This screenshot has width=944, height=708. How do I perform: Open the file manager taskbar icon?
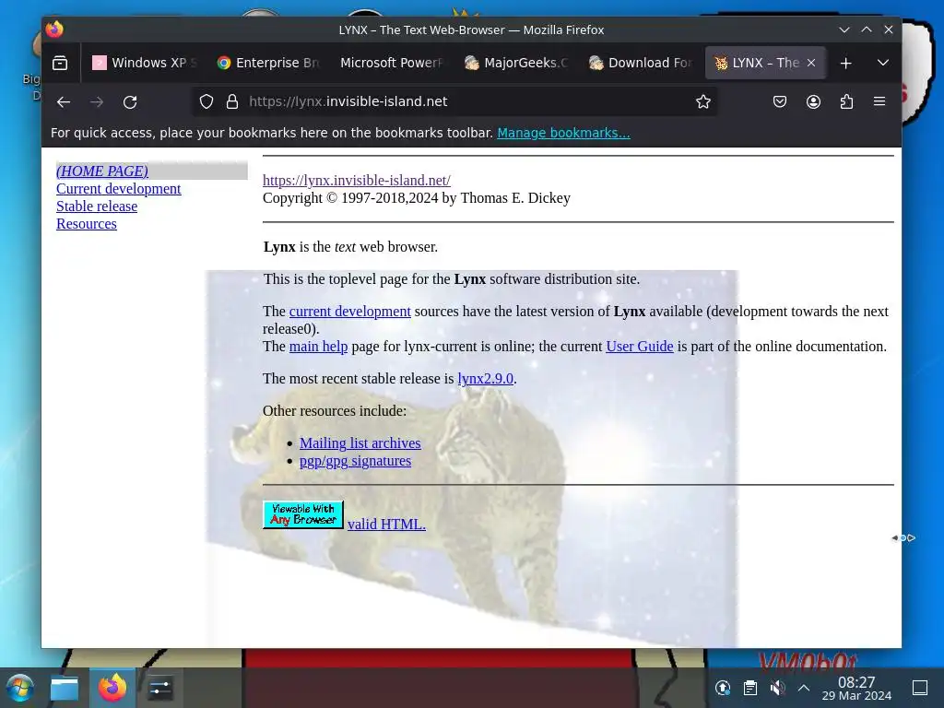coord(65,688)
